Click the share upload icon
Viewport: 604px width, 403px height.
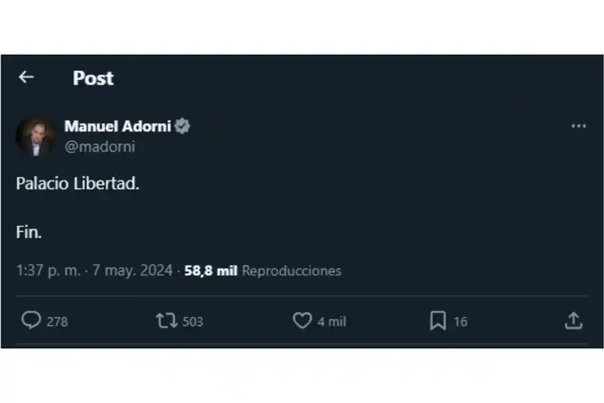[573, 320]
